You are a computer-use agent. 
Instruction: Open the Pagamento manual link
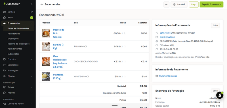coord(168,76)
